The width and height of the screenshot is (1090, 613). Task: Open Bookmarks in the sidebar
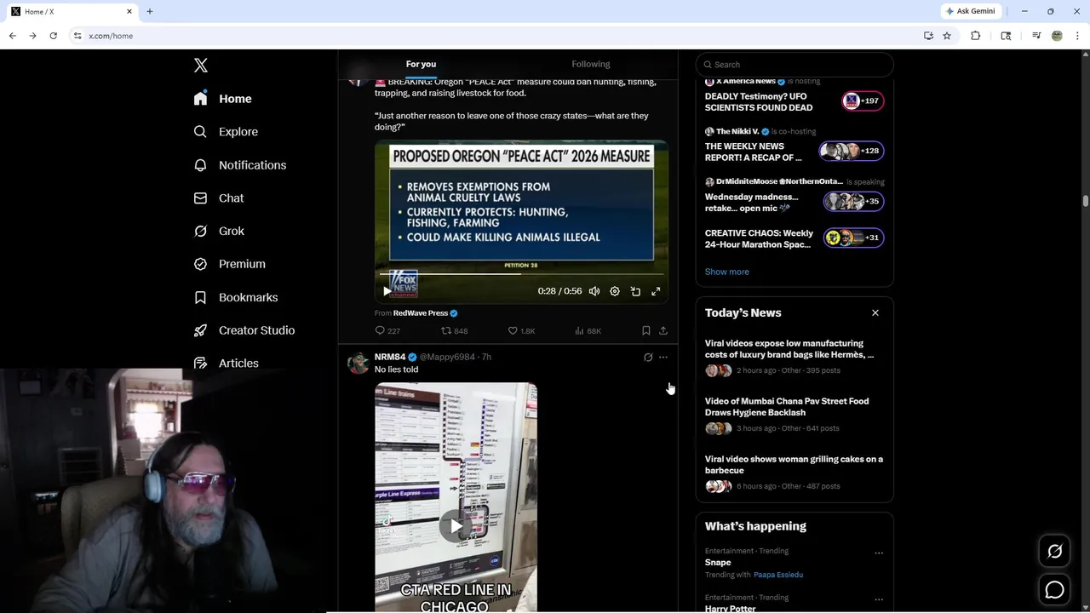click(235, 297)
